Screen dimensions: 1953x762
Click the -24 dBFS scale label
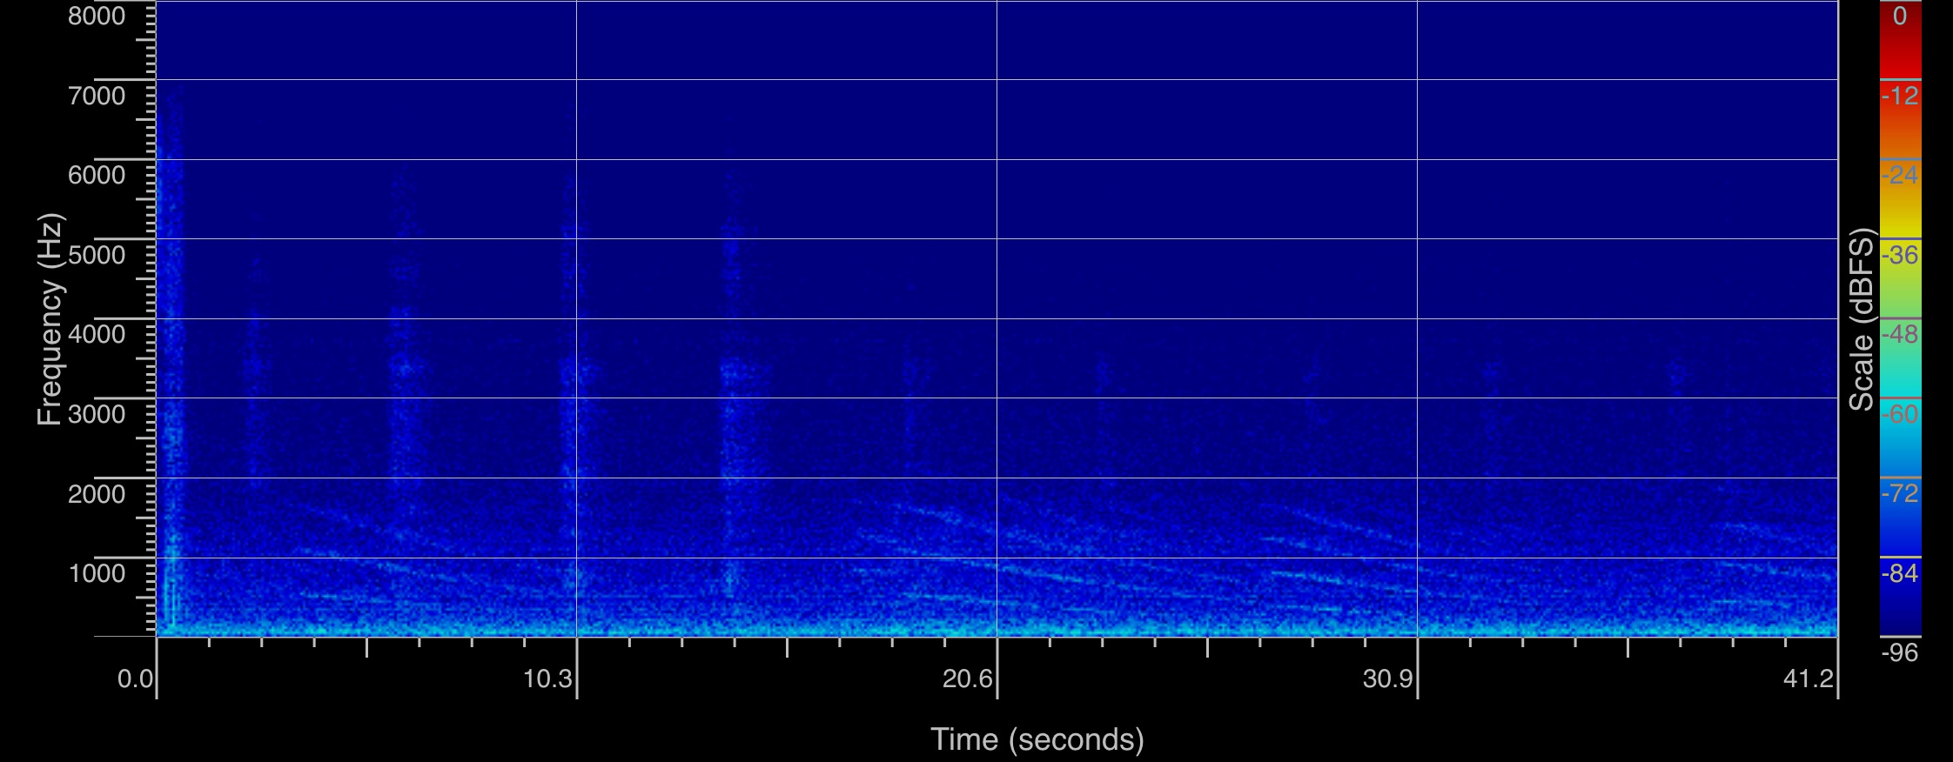click(1900, 175)
